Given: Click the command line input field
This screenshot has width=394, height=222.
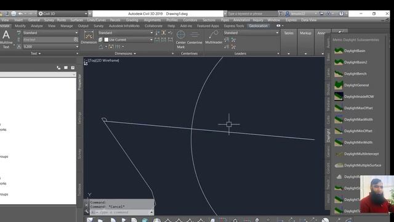Looking at the screenshot, I should coord(122,212).
